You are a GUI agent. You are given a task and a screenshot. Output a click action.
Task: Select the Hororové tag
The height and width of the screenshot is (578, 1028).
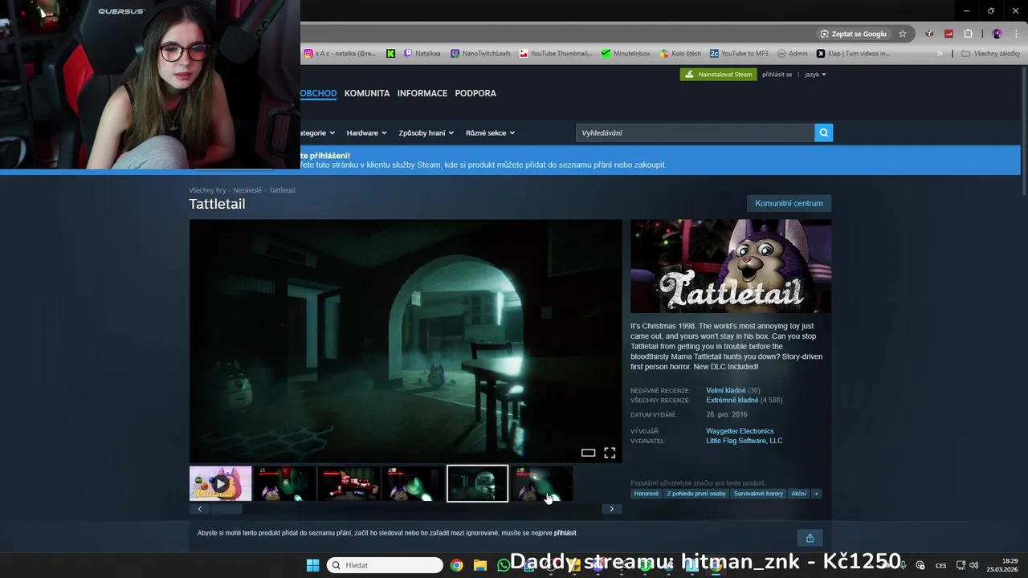click(x=646, y=494)
